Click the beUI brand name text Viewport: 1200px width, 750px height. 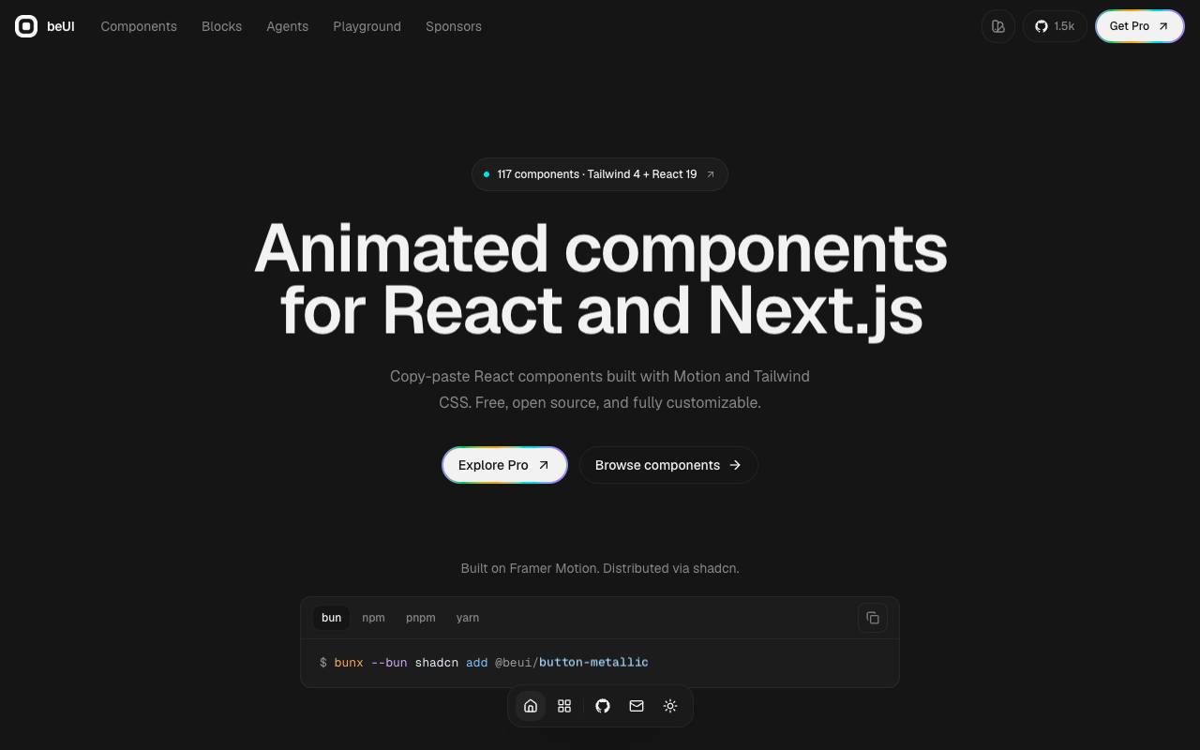click(x=61, y=26)
